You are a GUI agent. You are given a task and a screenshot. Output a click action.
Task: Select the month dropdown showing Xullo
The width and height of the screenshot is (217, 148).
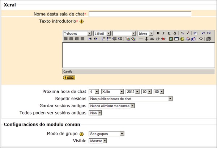[x=112, y=92]
